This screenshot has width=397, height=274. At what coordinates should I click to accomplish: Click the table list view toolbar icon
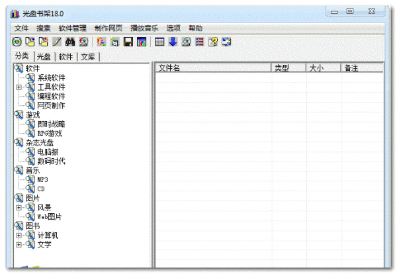[159, 42]
